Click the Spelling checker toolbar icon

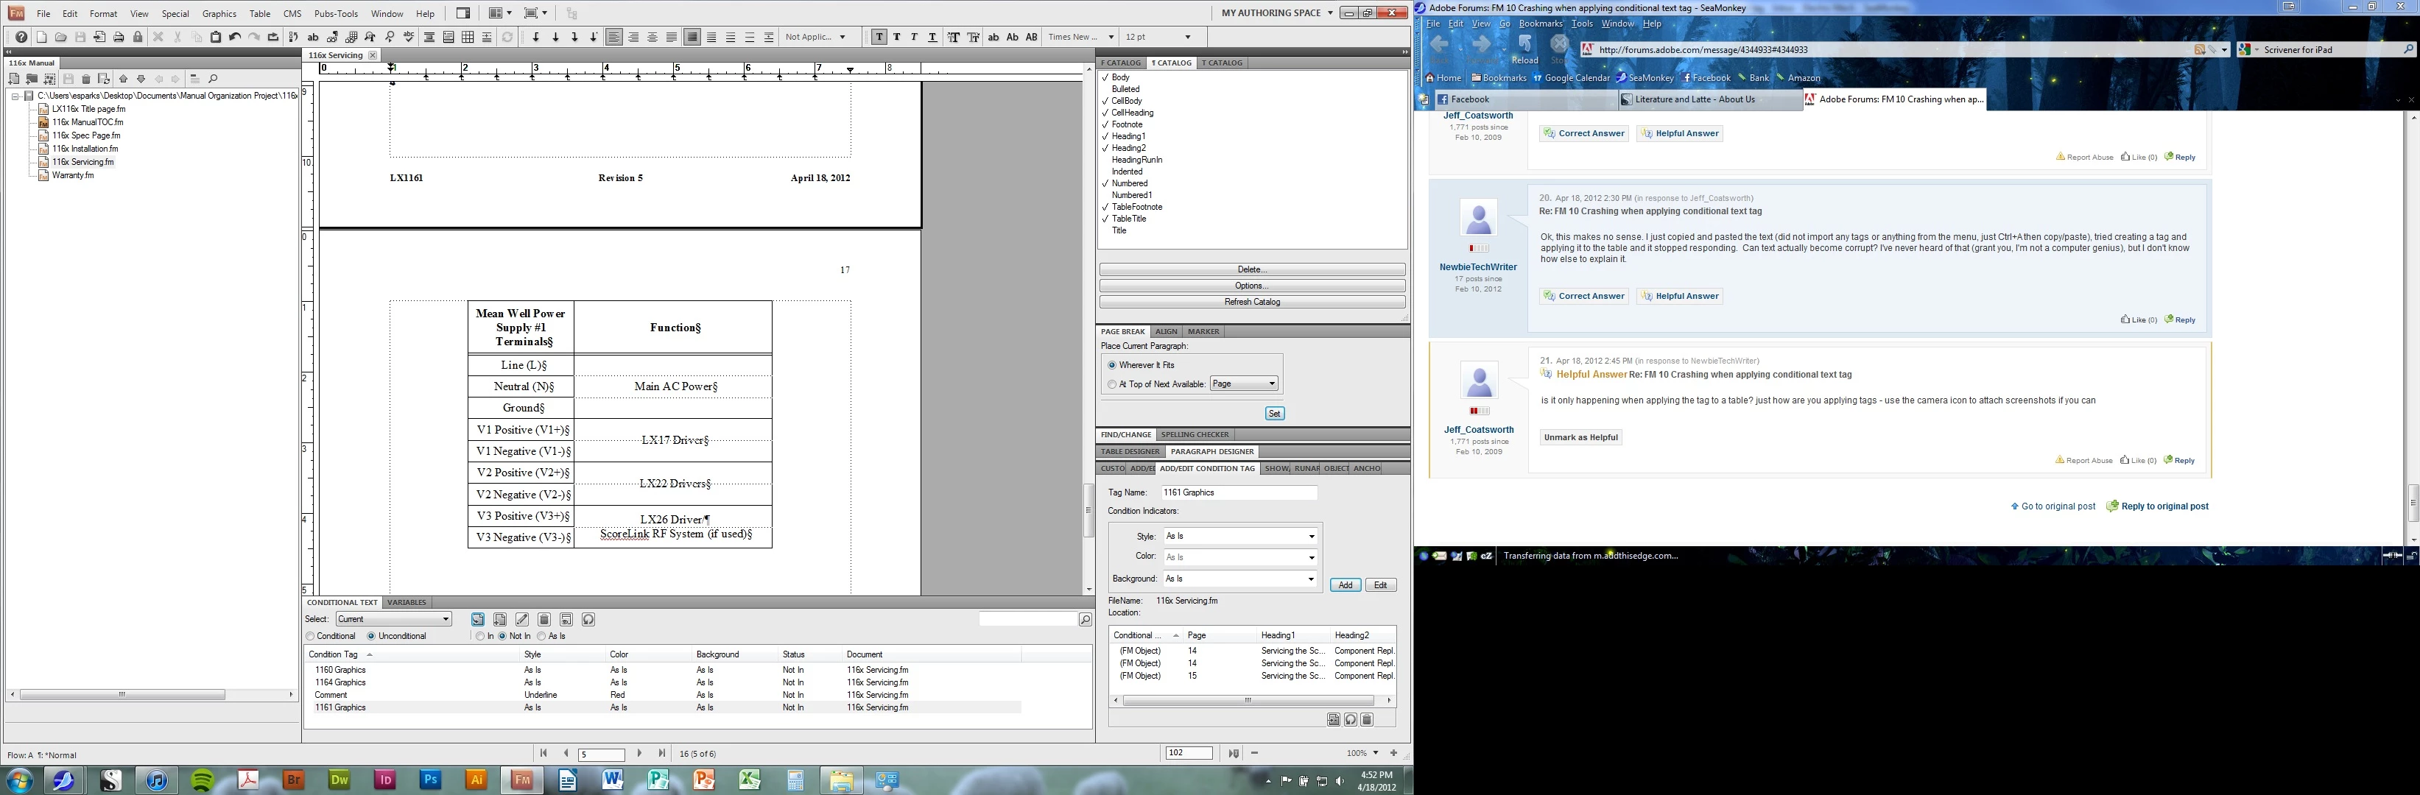coord(409,38)
